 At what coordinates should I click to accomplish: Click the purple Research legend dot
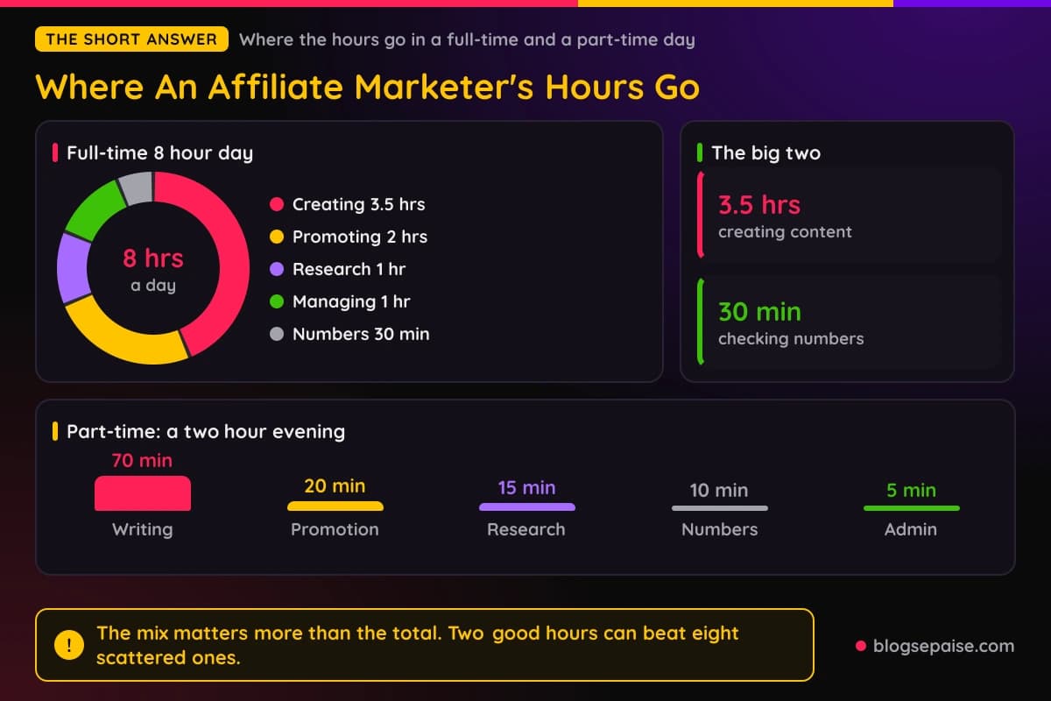tap(277, 269)
